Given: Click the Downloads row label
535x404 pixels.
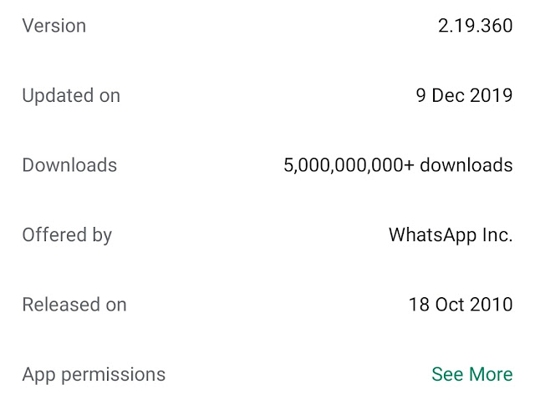Looking at the screenshot, I should tap(69, 165).
